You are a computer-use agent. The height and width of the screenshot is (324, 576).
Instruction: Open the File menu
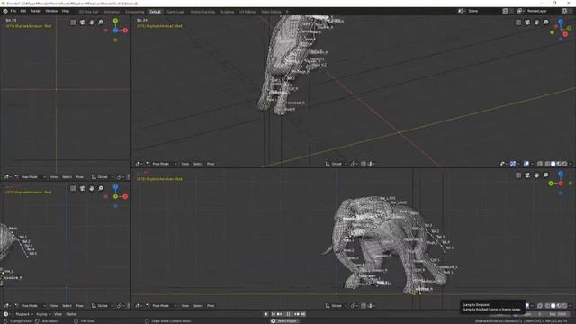tap(13, 11)
